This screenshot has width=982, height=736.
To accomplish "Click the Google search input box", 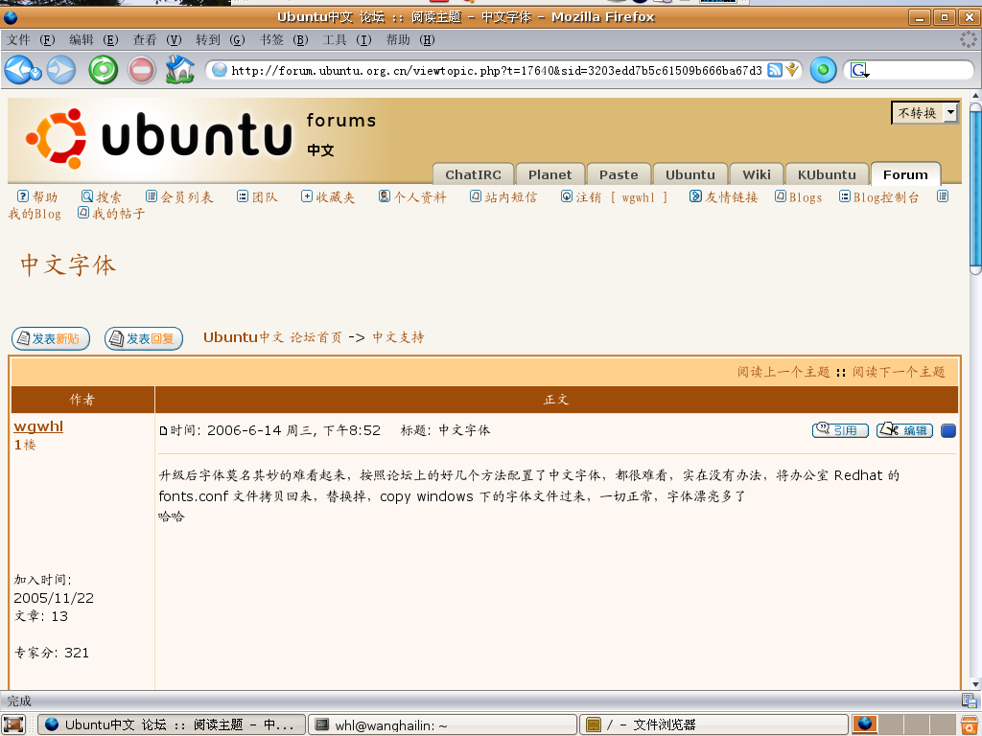I will [x=922, y=70].
